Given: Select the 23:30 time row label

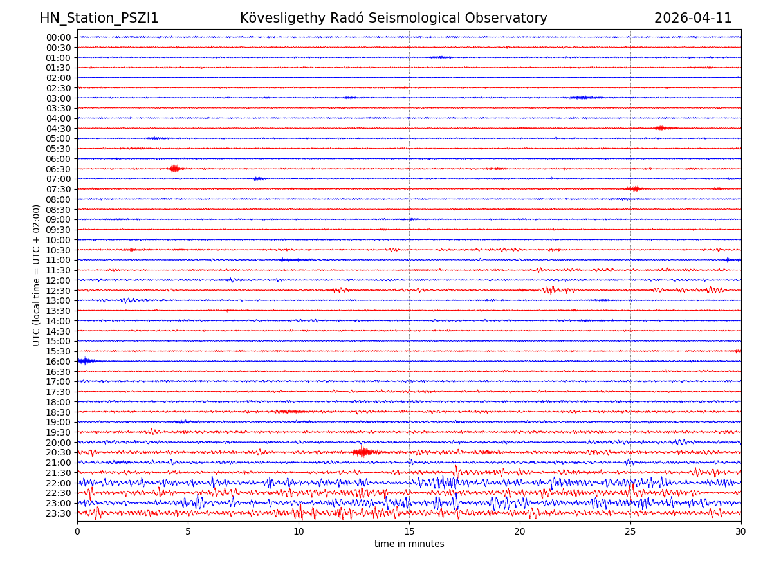Looking at the screenshot, I should coord(59,513).
